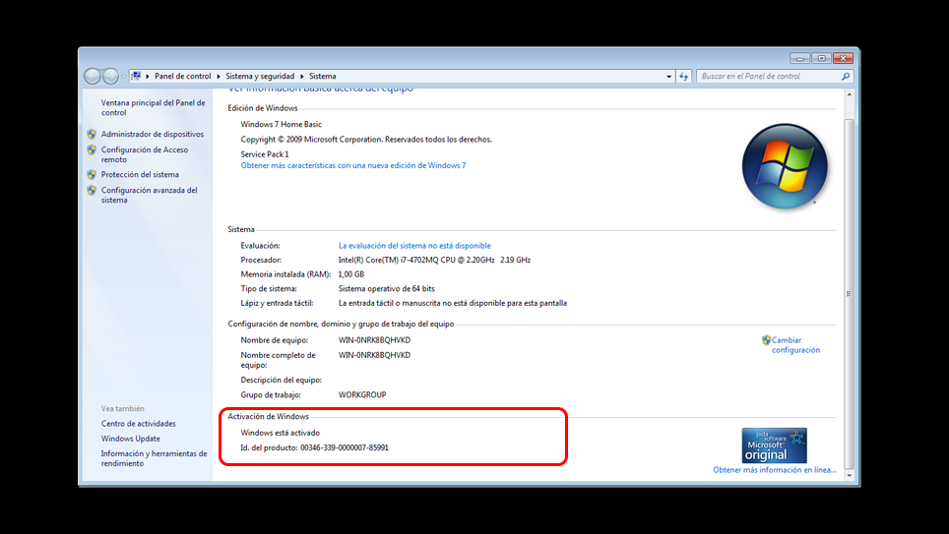Click the computer icon in the address bar
The height and width of the screenshot is (534, 949).
(136, 76)
